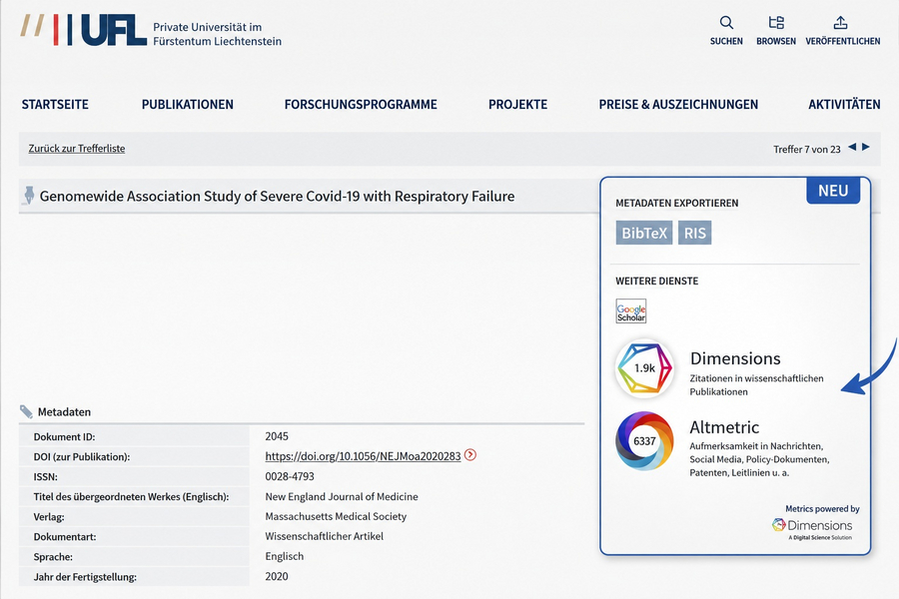The height and width of the screenshot is (599, 899).
Task: Go to previous result with left arrow
Action: [852, 148]
